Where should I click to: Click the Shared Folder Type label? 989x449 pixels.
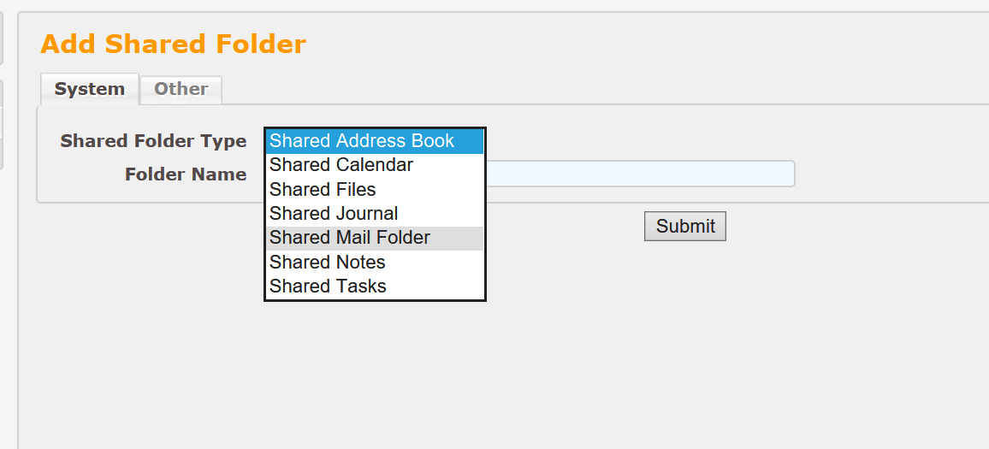153,141
